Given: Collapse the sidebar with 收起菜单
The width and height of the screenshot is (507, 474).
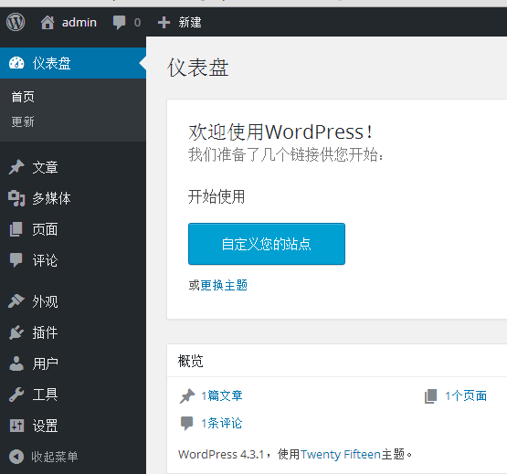Looking at the screenshot, I should 55,457.
